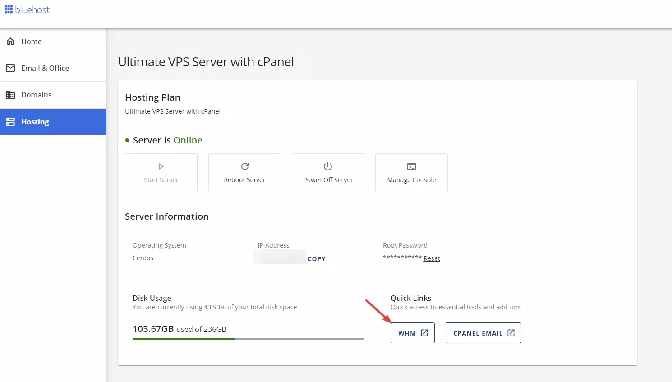Click the Power Off Server power icon
The width and height of the screenshot is (672, 382).
pos(328,166)
